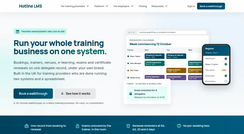This screenshot has height=134, width=244.
Task: Select Rhys Talbot's Tuesday Slinging exam block
Action: point(176,56)
